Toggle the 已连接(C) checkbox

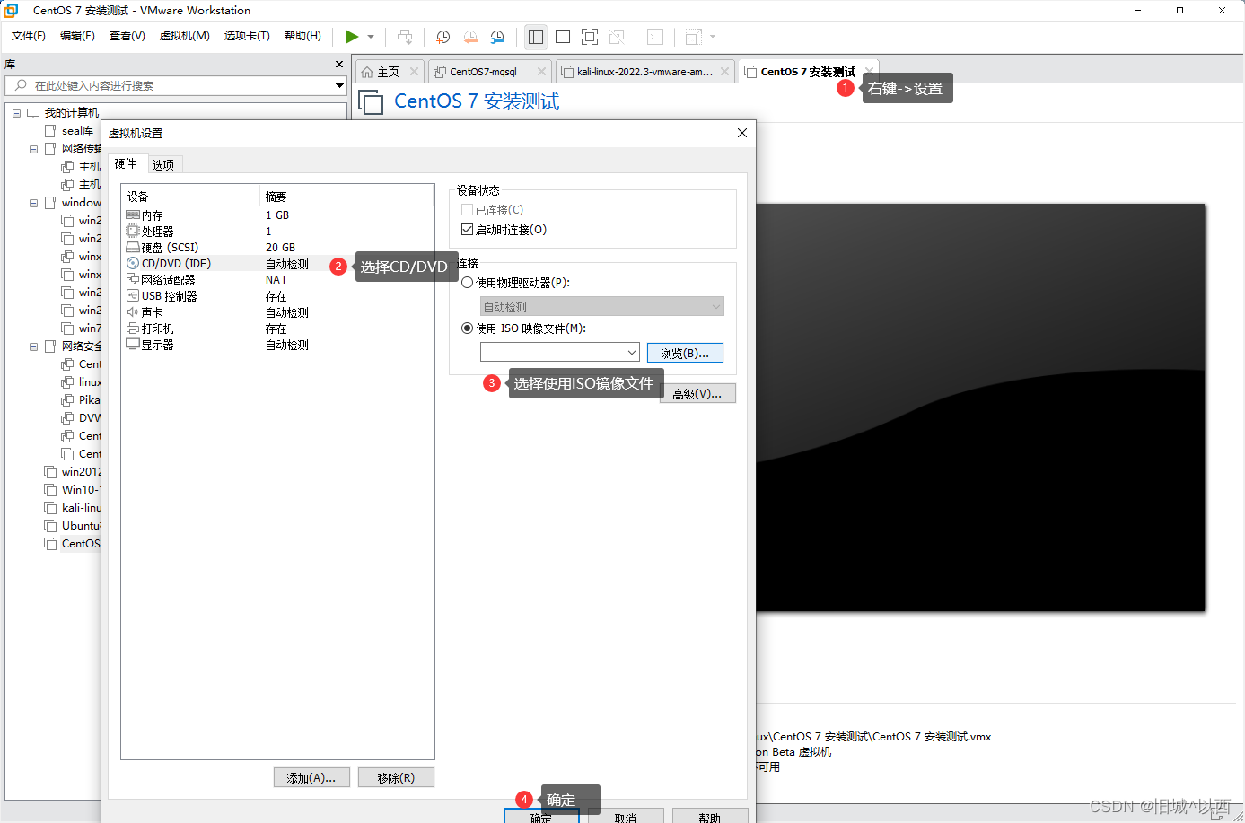466,207
